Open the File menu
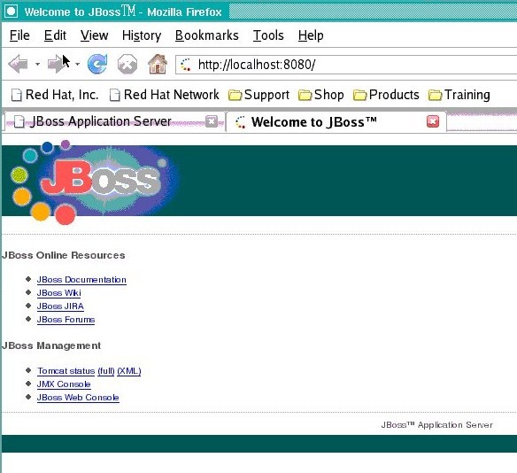Image resolution: width=517 pixels, height=473 pixels. pos(19,35)
